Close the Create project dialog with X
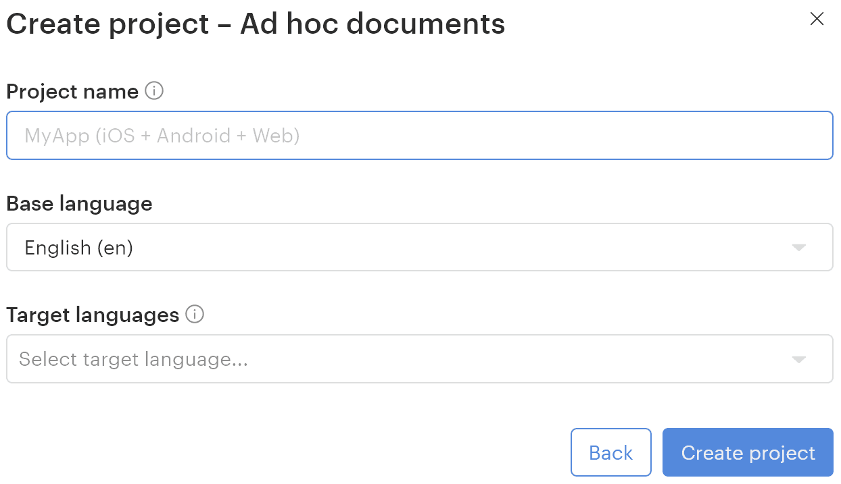Viewport: 841px width, 484px height. pyautogui.click(x=817, y=19)
